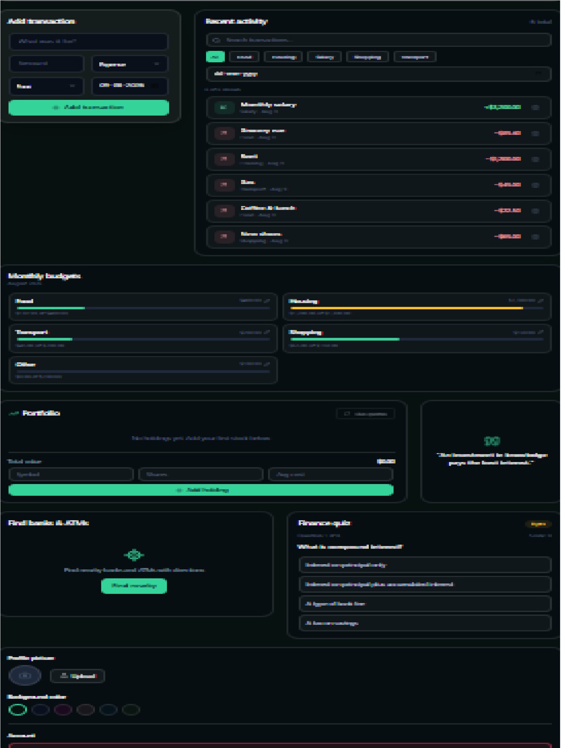Click the profile picture camera avatar
The height and width of the screenshot is (748, 561).
(25, 675)
